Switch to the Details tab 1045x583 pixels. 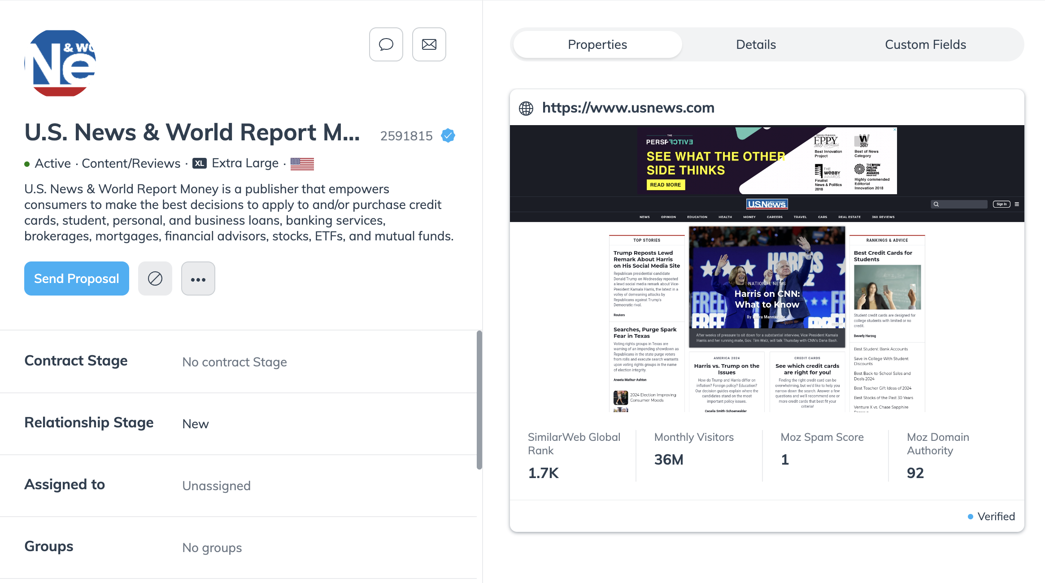point(756,44)
